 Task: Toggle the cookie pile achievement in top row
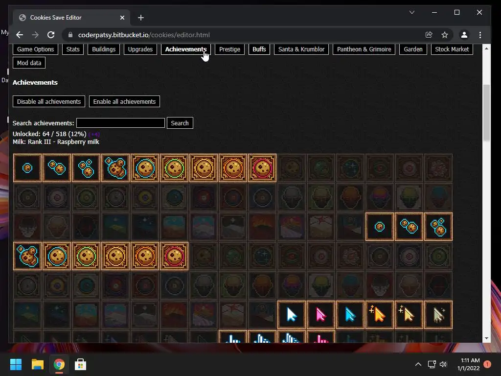[115, 168]
